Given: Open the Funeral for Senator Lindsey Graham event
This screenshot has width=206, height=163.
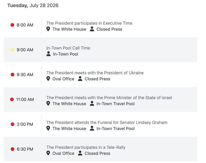Looking at the screenshot, I should click(107, 123).
